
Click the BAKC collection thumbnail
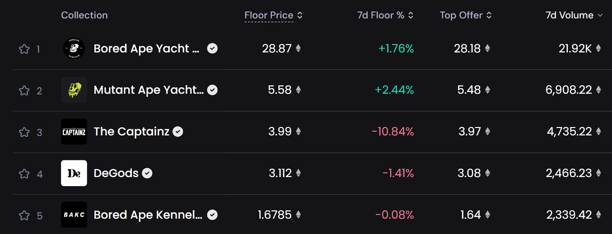[74, 215]
